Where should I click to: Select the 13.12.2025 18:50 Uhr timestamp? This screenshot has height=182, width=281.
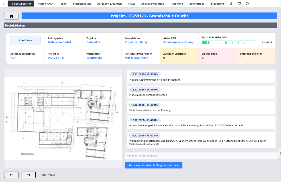click(145, 74)
